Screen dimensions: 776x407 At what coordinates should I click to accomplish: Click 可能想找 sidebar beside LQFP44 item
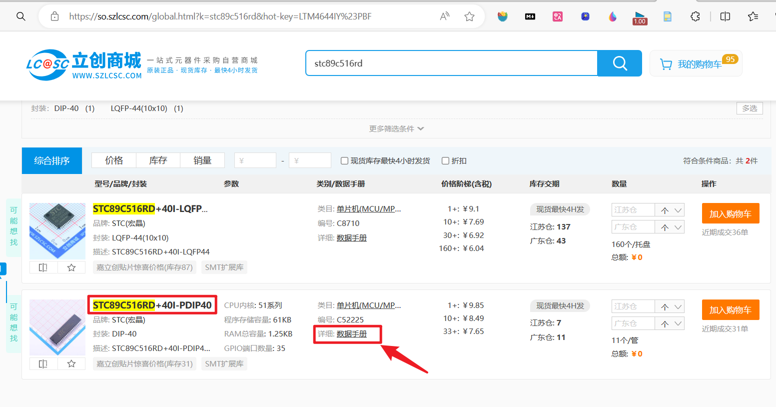[13, 226]
